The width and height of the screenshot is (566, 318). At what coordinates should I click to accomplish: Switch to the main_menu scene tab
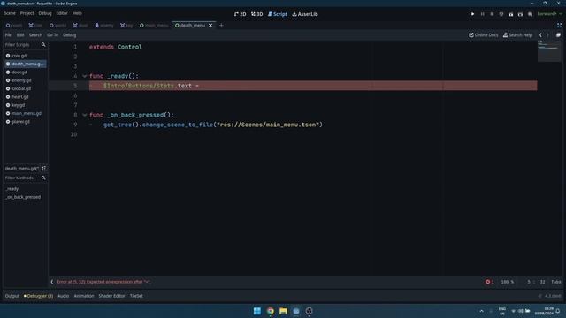[154, 26]
